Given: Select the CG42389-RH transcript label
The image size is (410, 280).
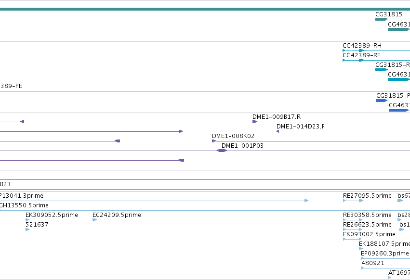Looking at the screenshot, I should coord(362,46).
